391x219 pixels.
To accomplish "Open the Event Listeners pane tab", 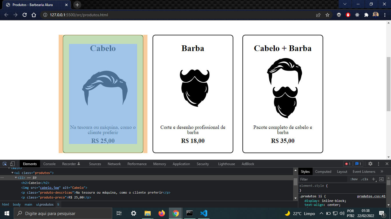I will [x=364, y=171].
